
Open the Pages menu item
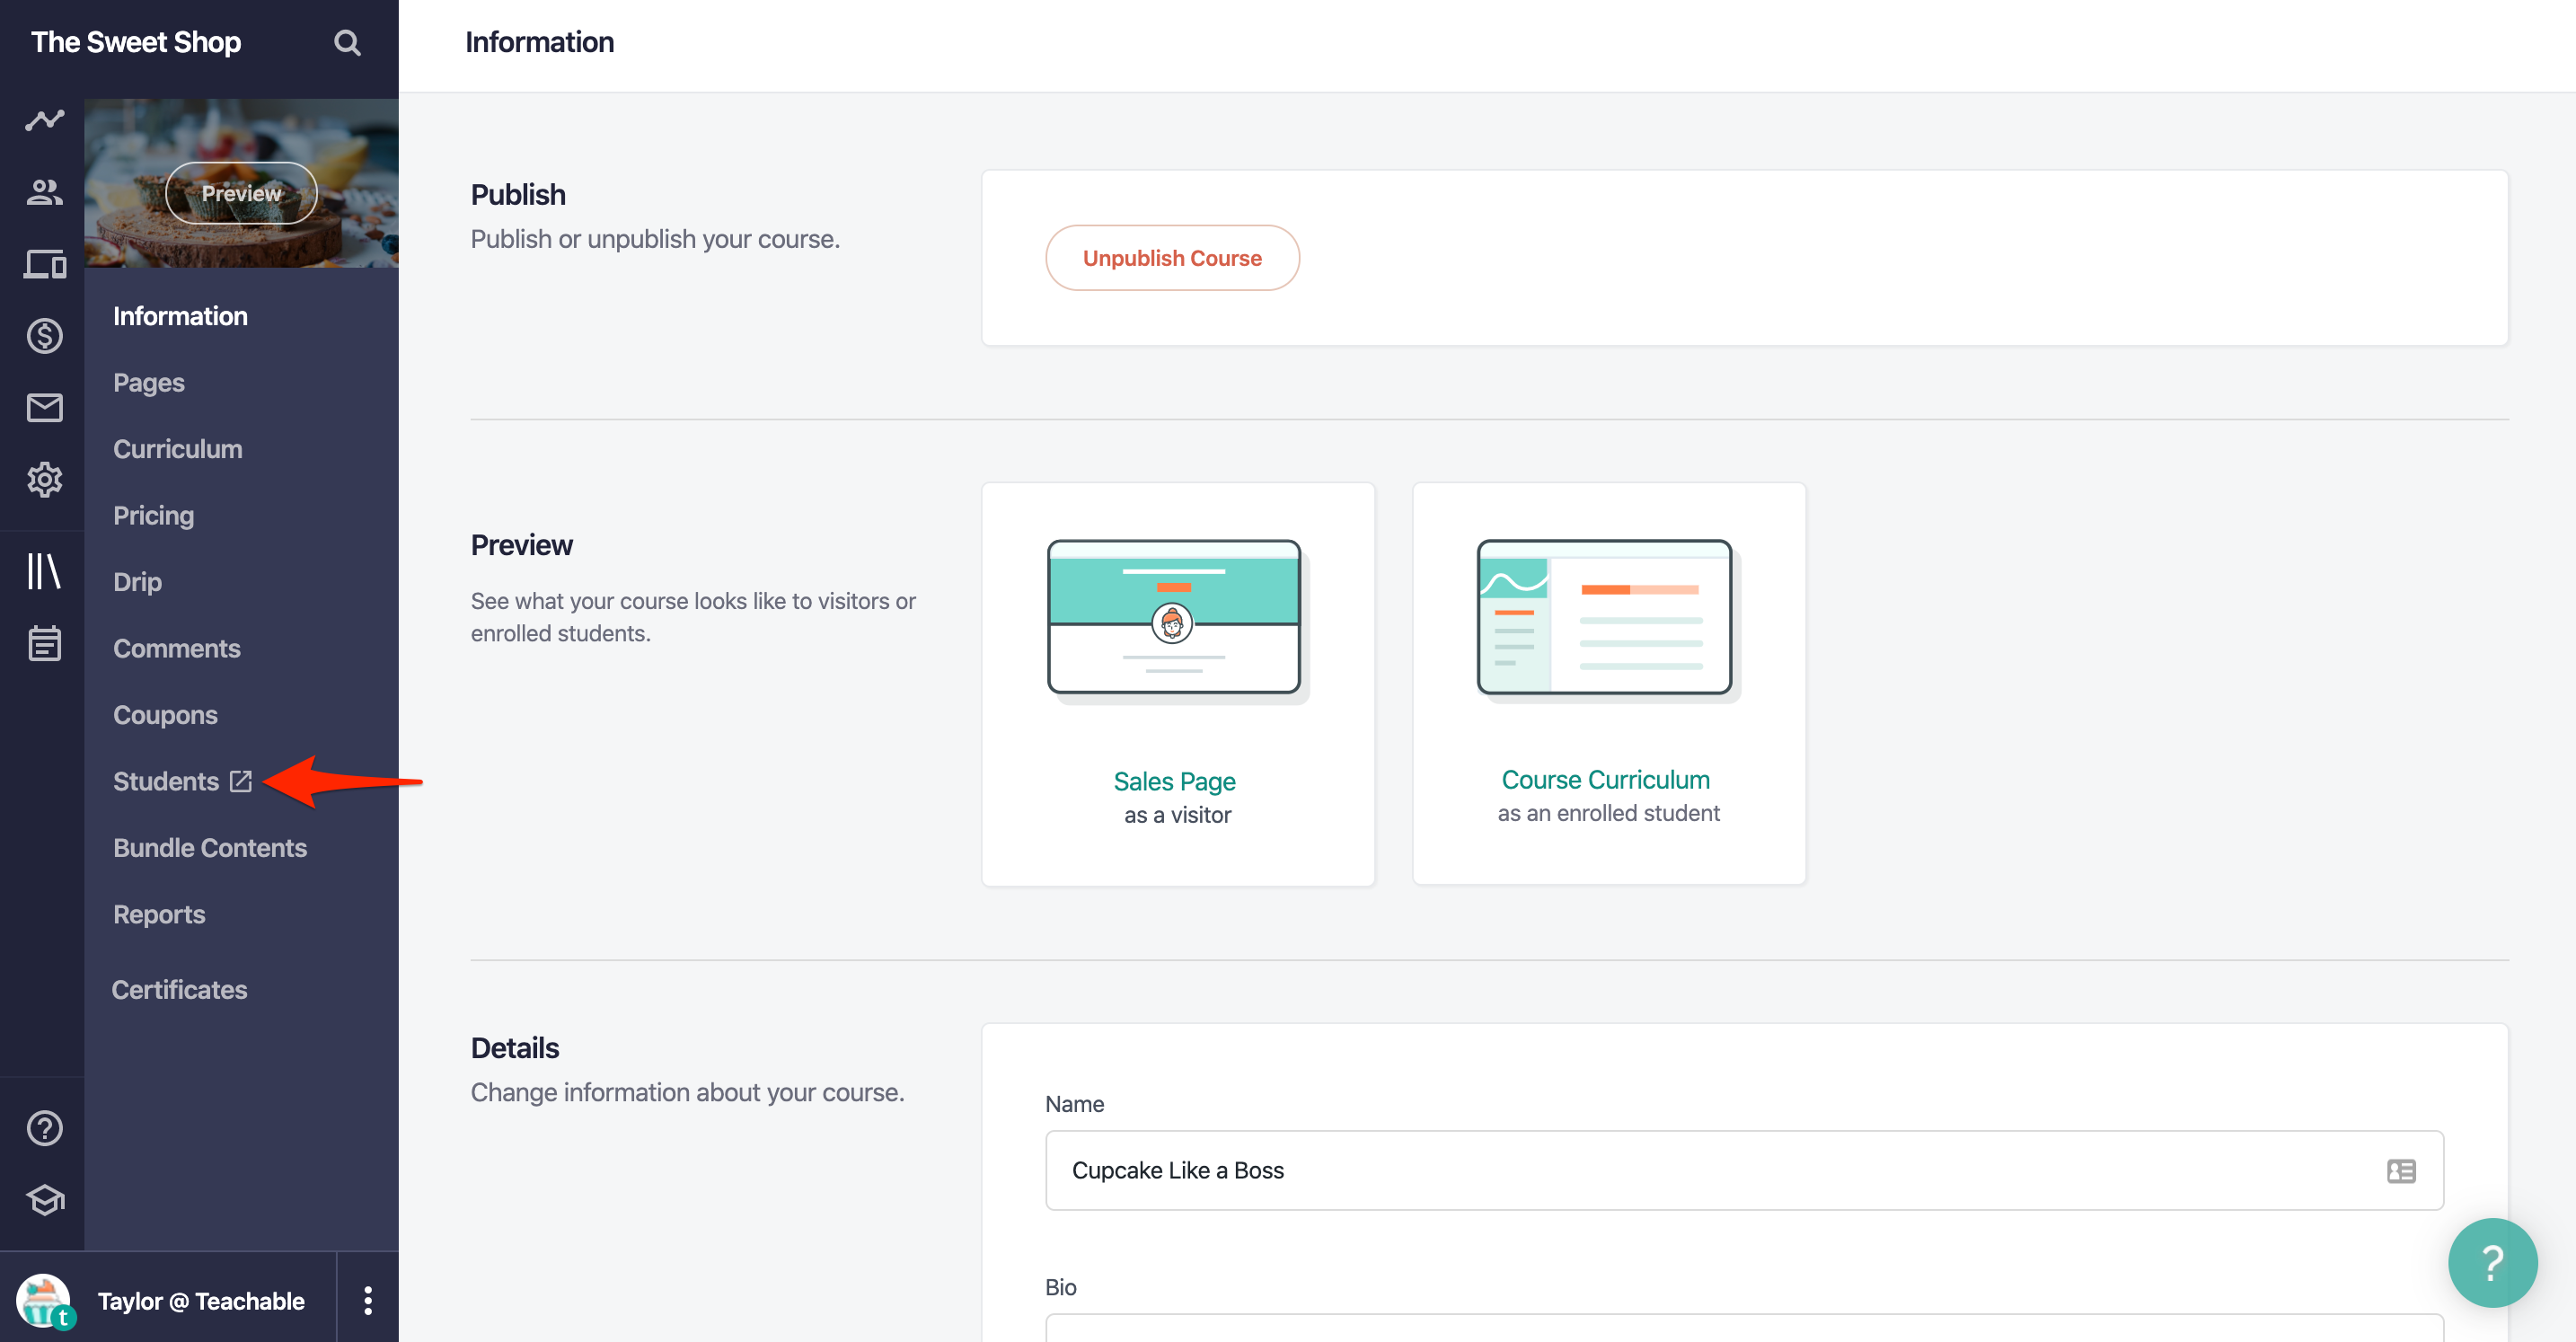(149, 383)
